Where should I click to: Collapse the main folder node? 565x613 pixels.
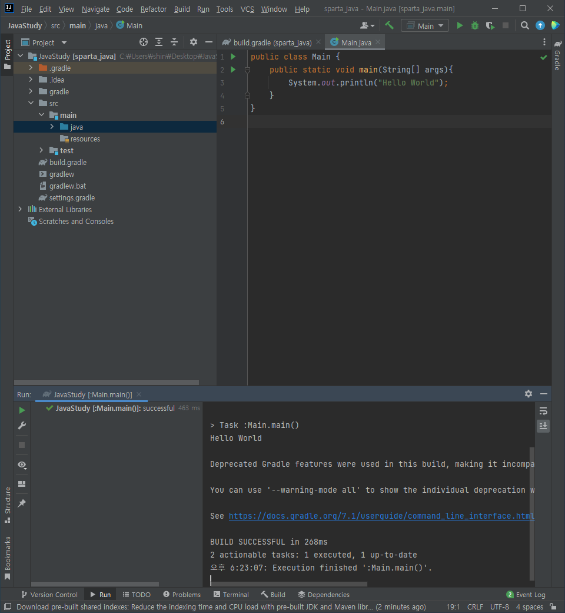click(41, 115)
